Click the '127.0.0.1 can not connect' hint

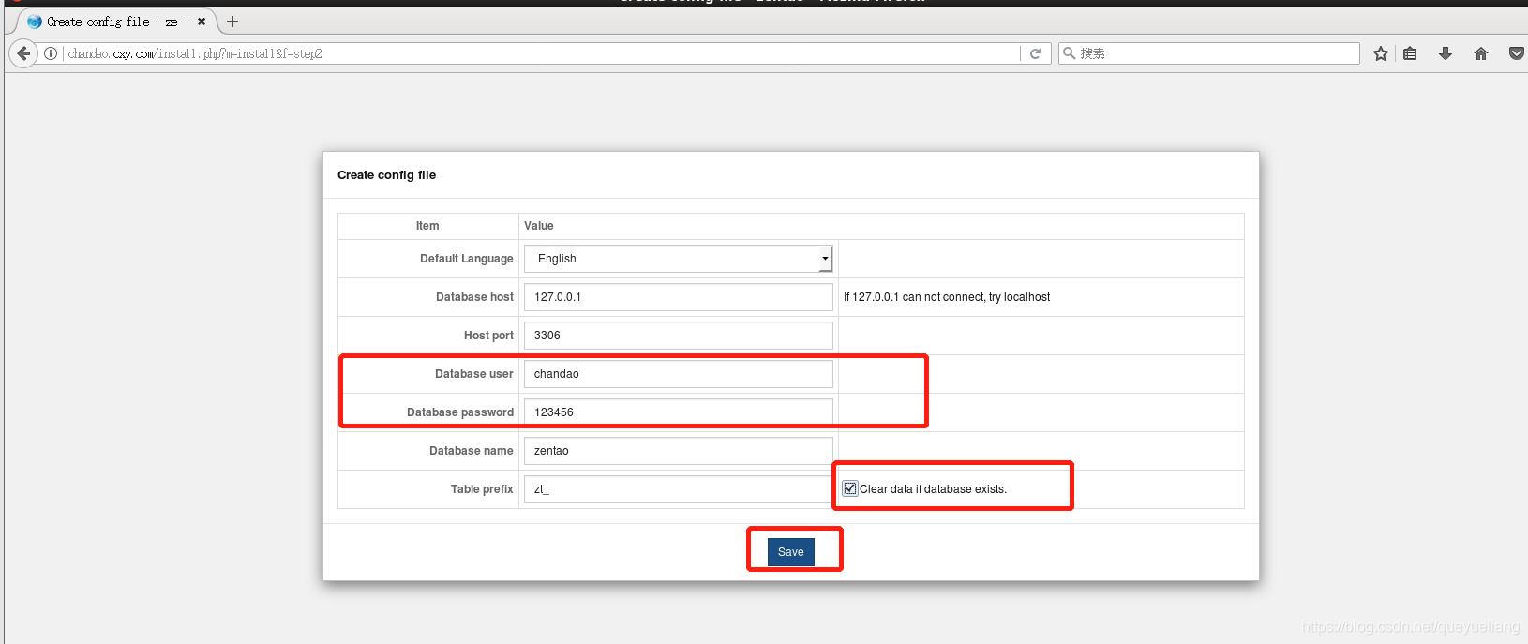pyautogui.click(x=947, y=297)
